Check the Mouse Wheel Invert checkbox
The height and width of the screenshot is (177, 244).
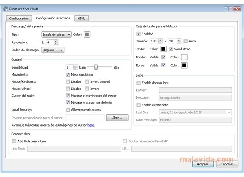tap(87, 88)
